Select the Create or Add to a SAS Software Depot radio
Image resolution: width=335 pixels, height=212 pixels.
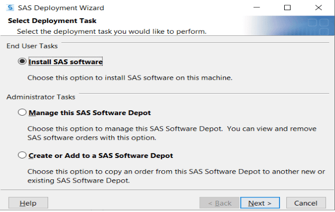click(22, 155)
